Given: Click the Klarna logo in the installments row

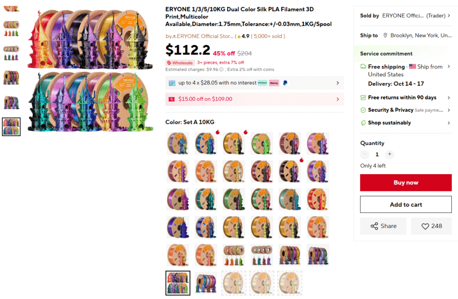Looking at the screenshot, I should (x=274, y=83).
